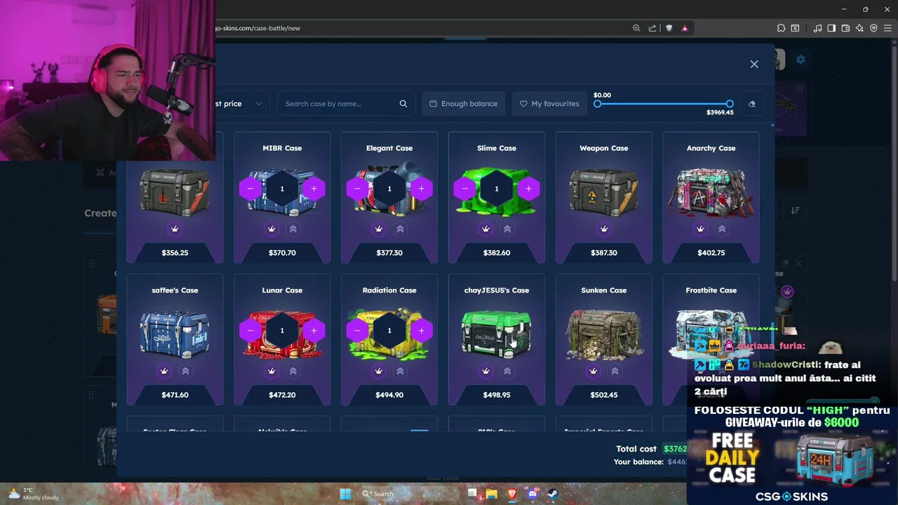Toggle the My favourites filter

click(x=549, y=104)
